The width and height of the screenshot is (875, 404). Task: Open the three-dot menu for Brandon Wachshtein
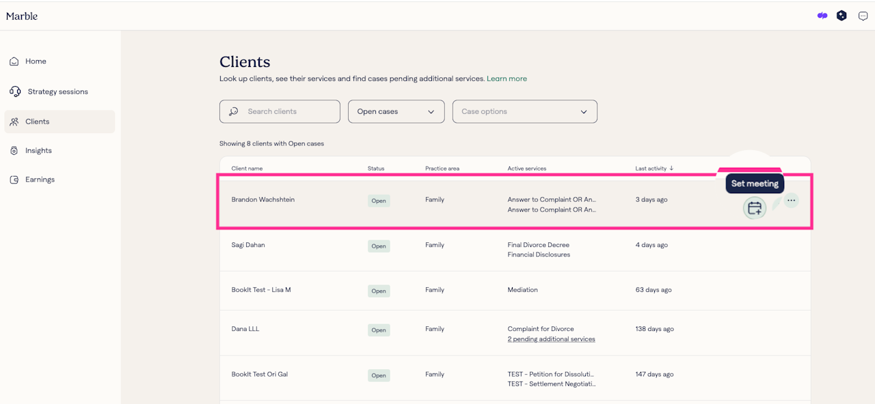tap(791, 201)
